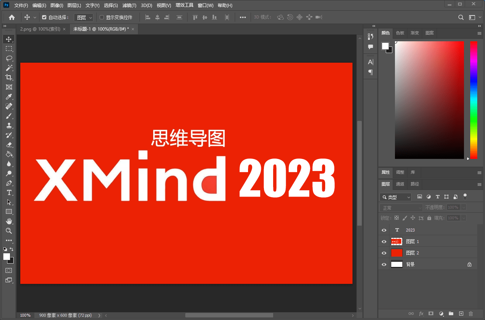This screenshot has height=320, width=485.
Task: Select the Move tool in the toolbox
Action: tap(9, 39)
